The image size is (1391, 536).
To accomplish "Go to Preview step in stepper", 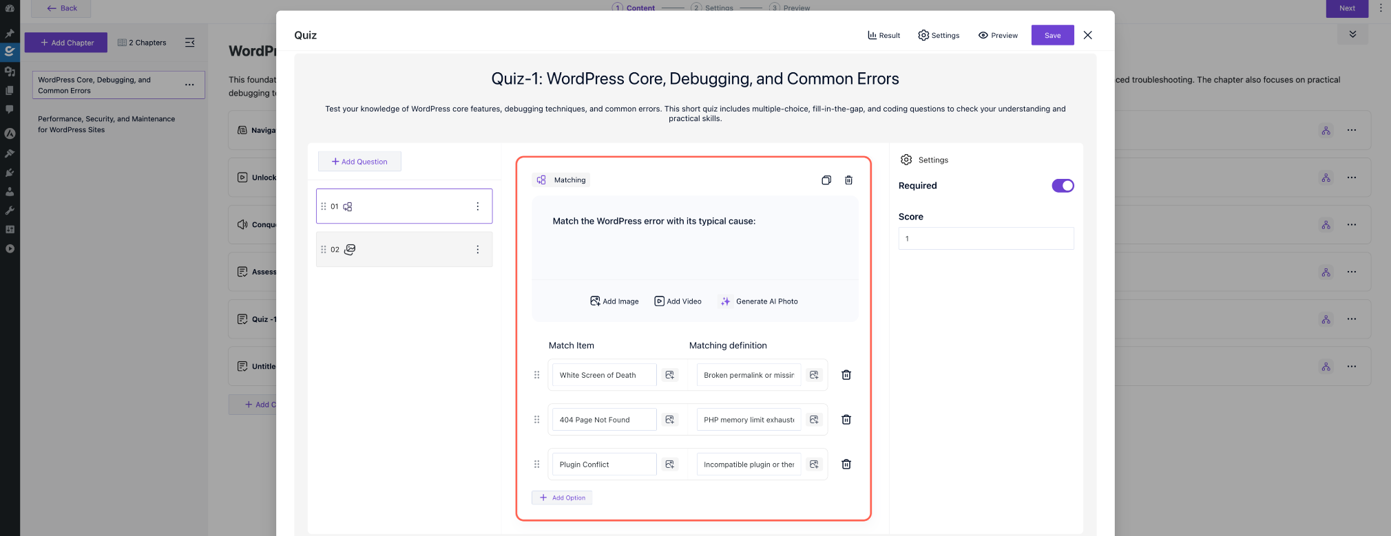I will (791, 8).
